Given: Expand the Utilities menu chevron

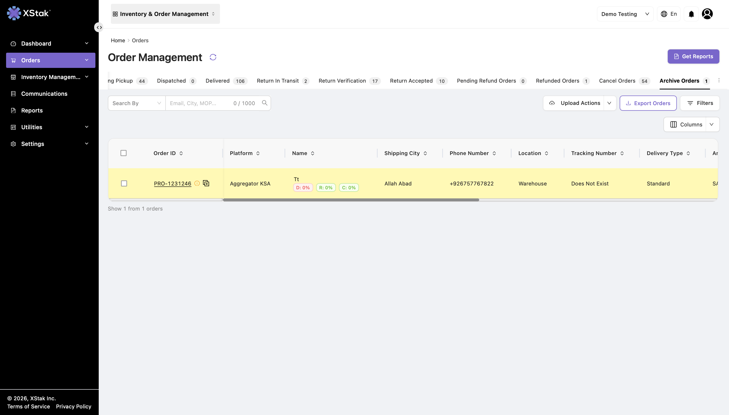Looking at the screenshot, I should (x=87, y=127).
